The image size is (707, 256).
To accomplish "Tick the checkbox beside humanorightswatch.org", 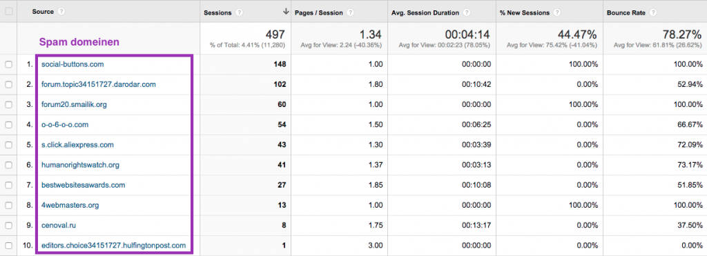I will click(8, 165).
